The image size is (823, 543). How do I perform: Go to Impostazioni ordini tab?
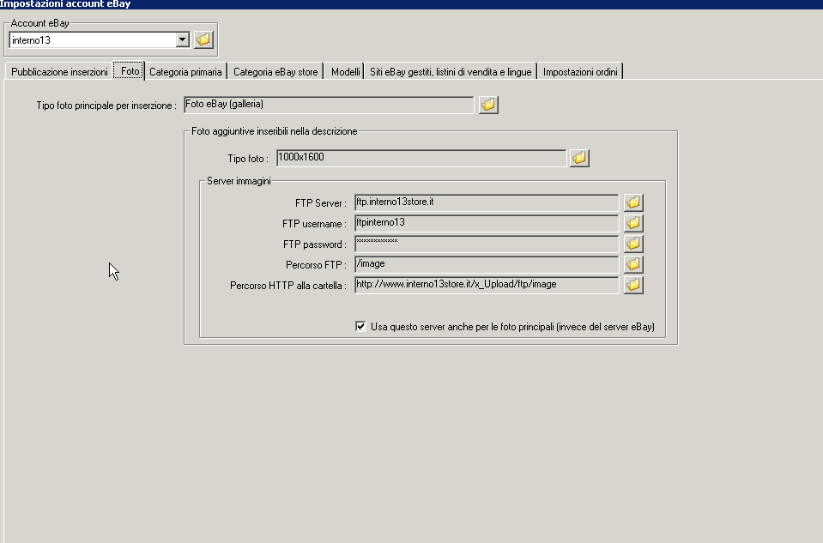point(580,72)
